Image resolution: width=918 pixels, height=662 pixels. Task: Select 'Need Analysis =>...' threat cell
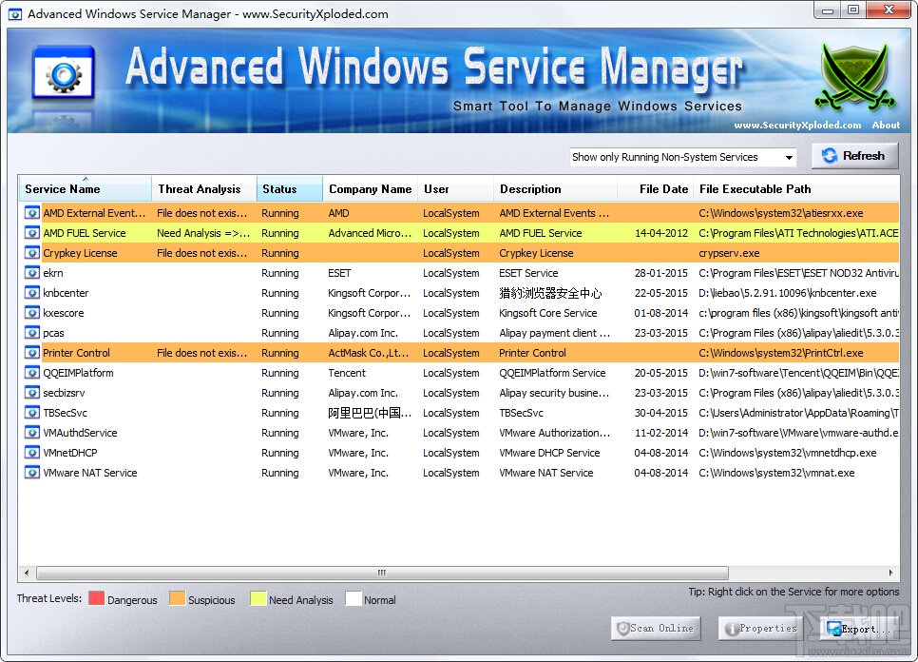pyautogui.click(x=203, y=233)
